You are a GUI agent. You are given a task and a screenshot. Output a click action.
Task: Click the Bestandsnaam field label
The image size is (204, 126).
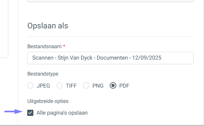(44, 47)
